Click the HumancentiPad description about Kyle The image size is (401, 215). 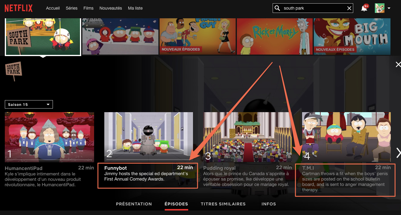coord(43,179)
